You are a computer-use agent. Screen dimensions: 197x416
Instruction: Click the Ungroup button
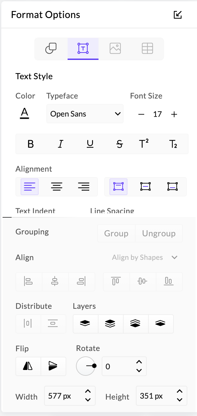pos(159,233)
